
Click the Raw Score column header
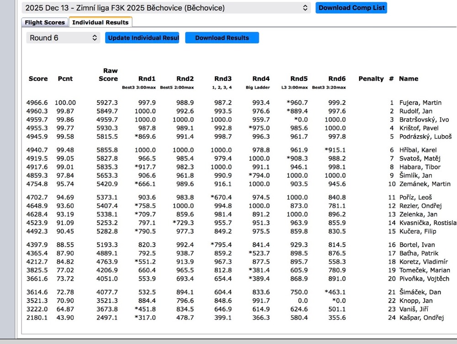[108, 74]
